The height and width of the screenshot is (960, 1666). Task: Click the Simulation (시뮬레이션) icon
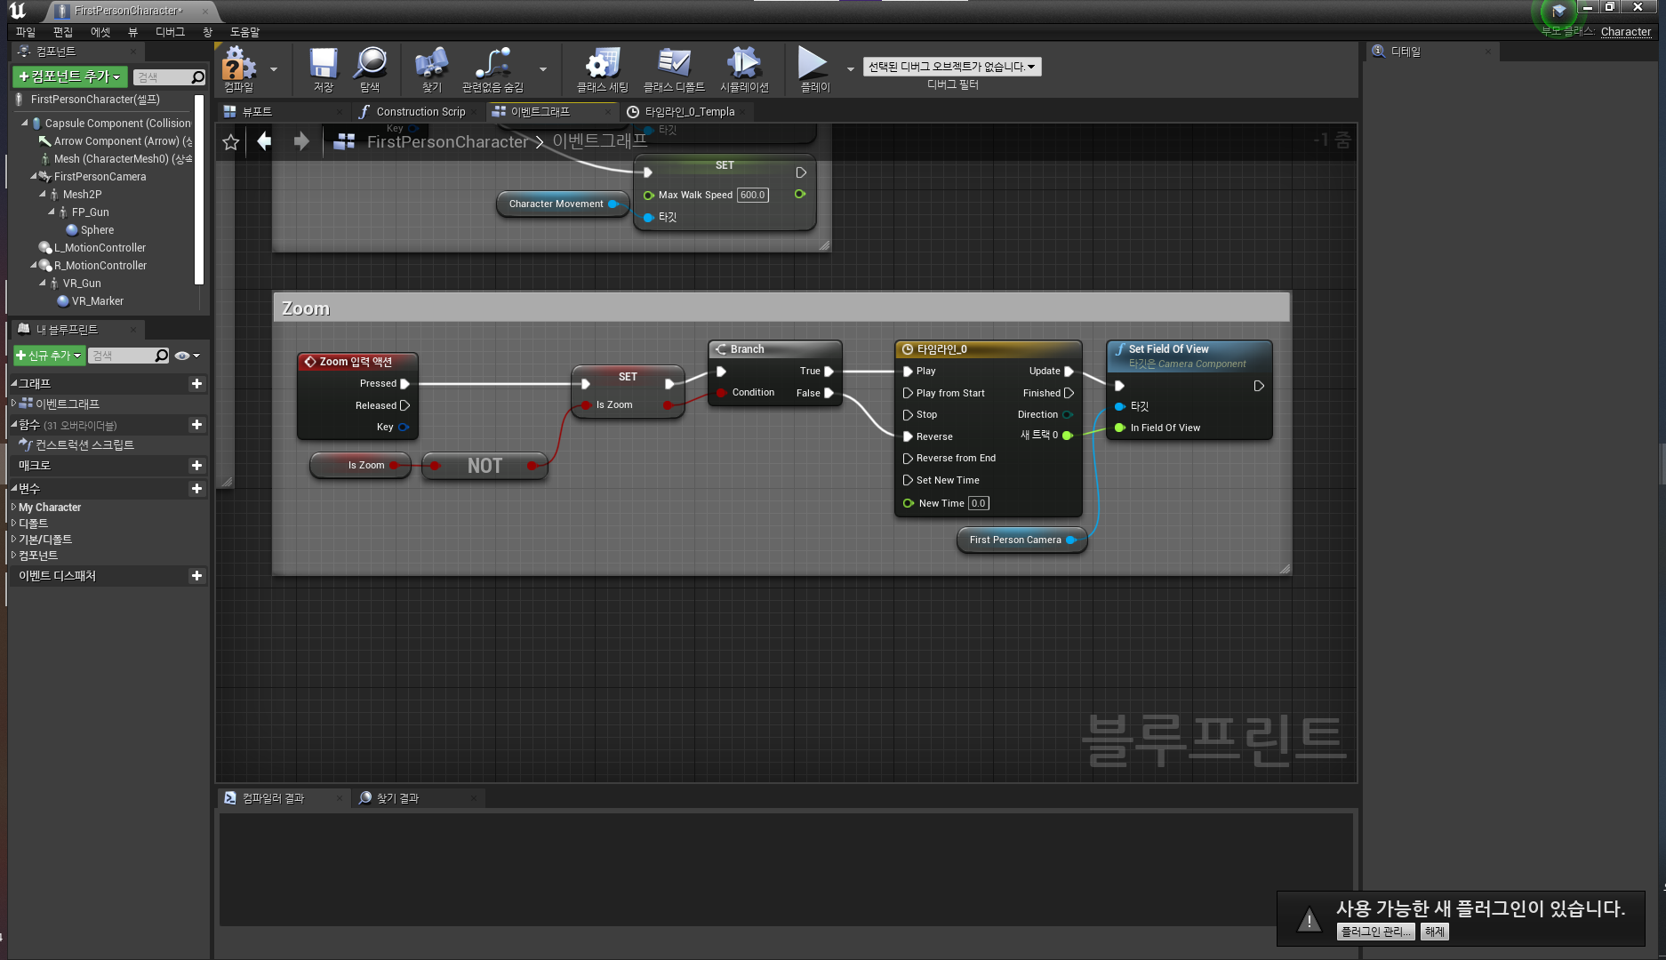[744, 69]
